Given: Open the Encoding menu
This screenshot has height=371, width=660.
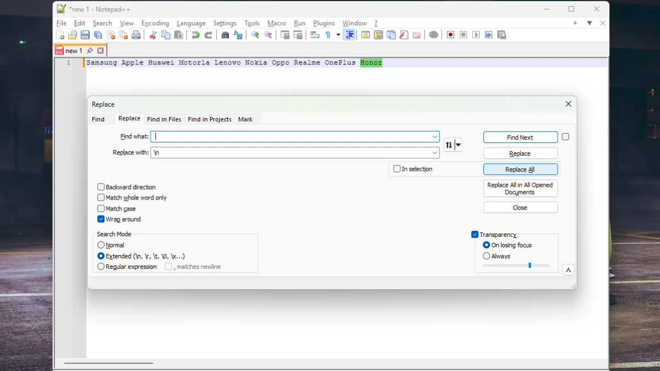Looking at the screenshot, I should [x=155, y=23].
